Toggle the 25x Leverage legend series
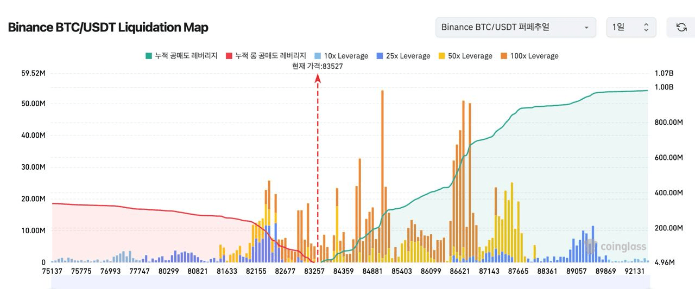695x289 pixels. [x=402, y=56]
